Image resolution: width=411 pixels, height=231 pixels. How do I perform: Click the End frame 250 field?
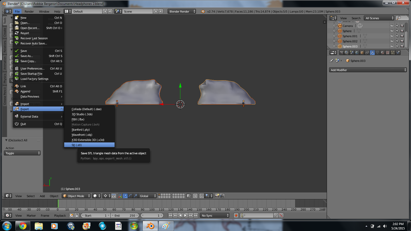(125, 215)
